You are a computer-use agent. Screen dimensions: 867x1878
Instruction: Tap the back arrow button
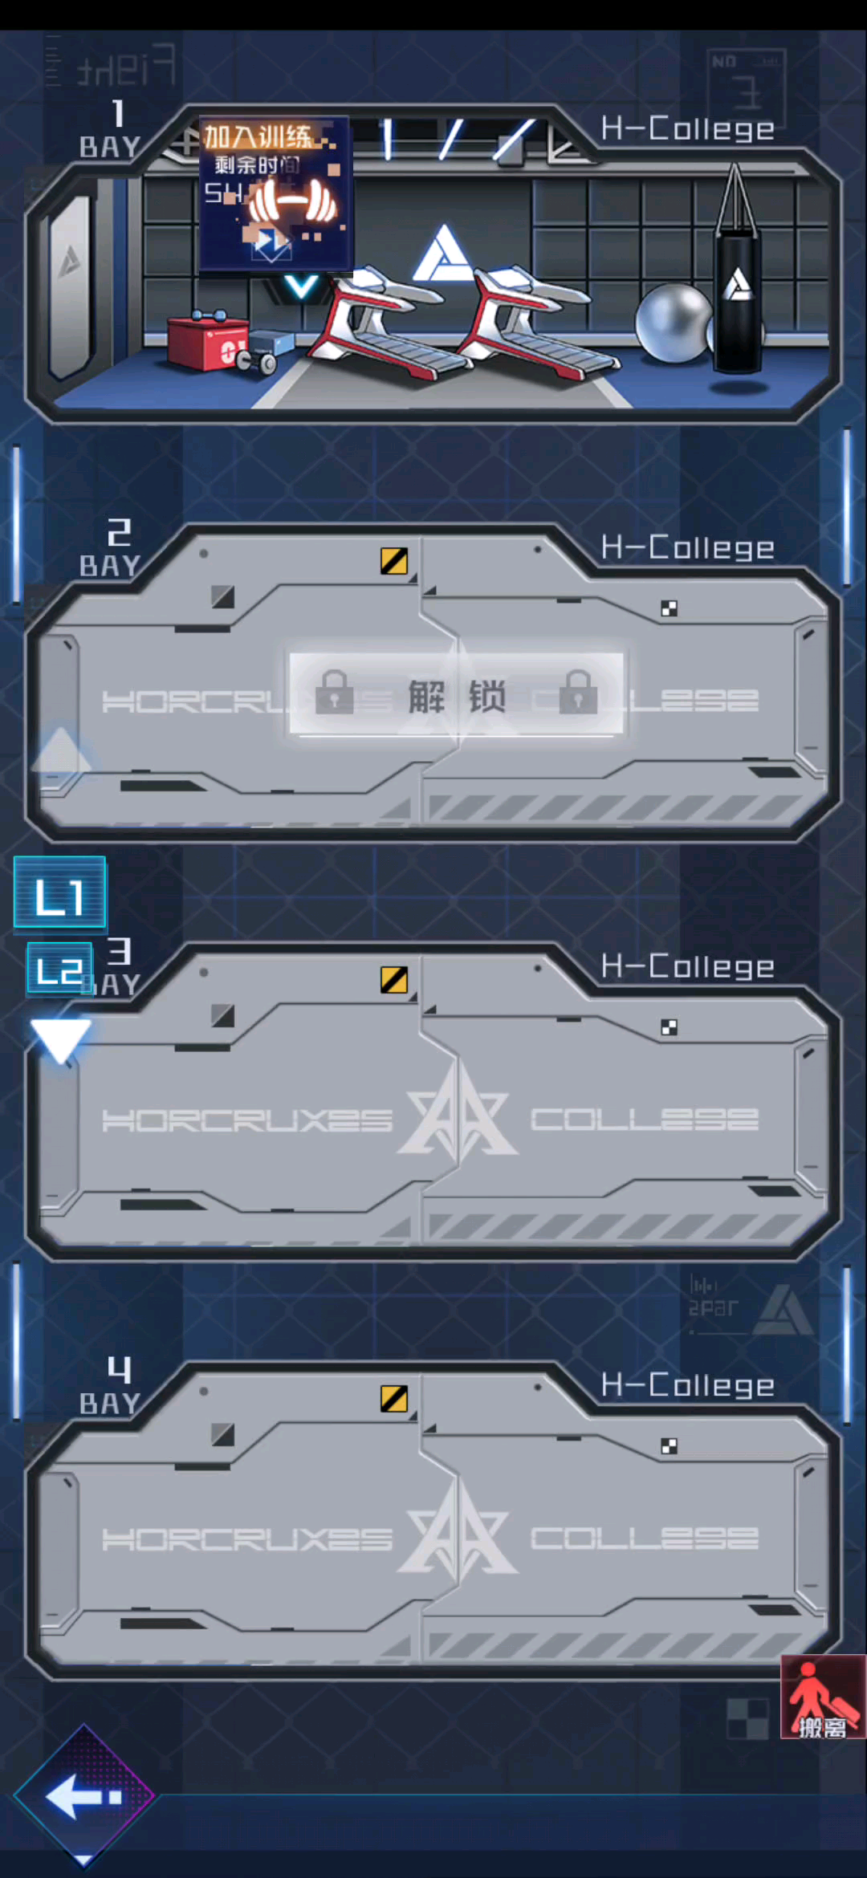83,1795
